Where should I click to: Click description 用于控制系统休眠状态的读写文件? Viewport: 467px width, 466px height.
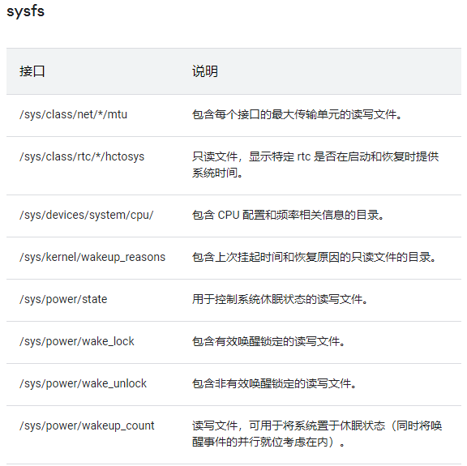[280, 299]
